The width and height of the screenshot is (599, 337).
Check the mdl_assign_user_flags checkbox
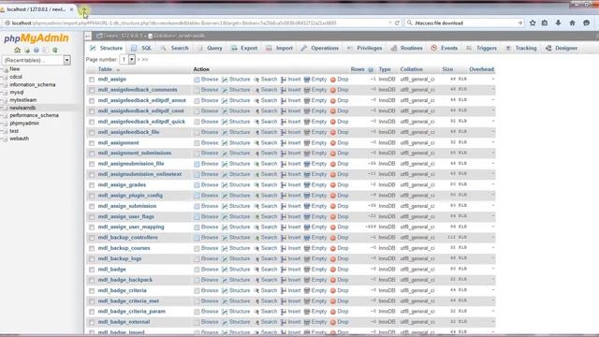pyautogui.click(x=92, y=216)
